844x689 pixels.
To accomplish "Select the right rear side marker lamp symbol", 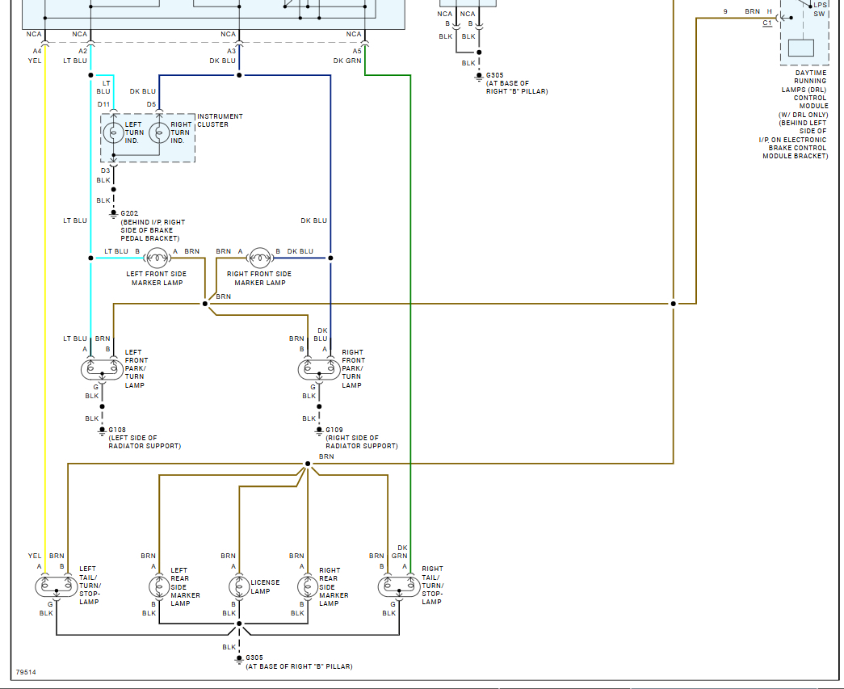I will 307,586.
